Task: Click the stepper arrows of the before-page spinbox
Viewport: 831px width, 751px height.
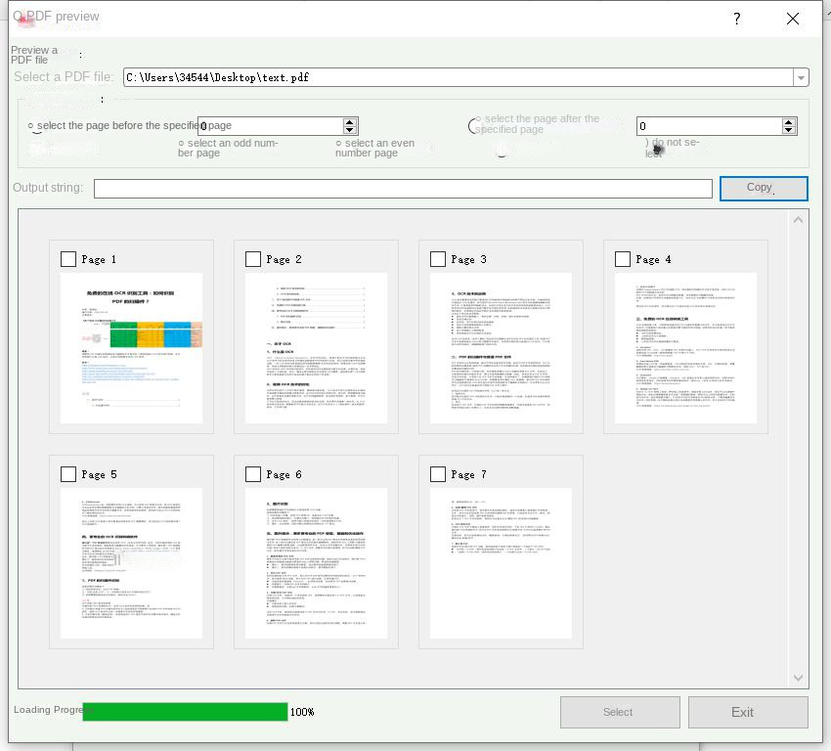Action: pos(350,126)
